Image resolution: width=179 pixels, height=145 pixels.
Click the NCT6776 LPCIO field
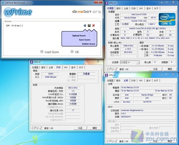pyautogui.click(x=147, y=102)
